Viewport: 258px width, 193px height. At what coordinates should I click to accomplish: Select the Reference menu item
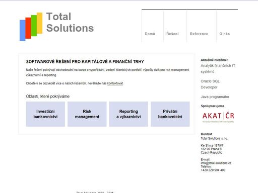[x=199, y=34]
